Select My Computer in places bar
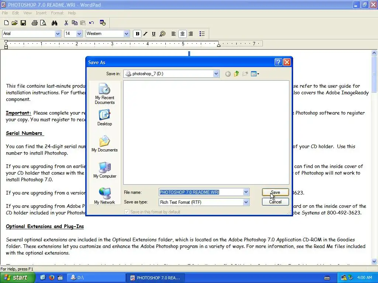The image size is (378, 283). coord(104,170)
